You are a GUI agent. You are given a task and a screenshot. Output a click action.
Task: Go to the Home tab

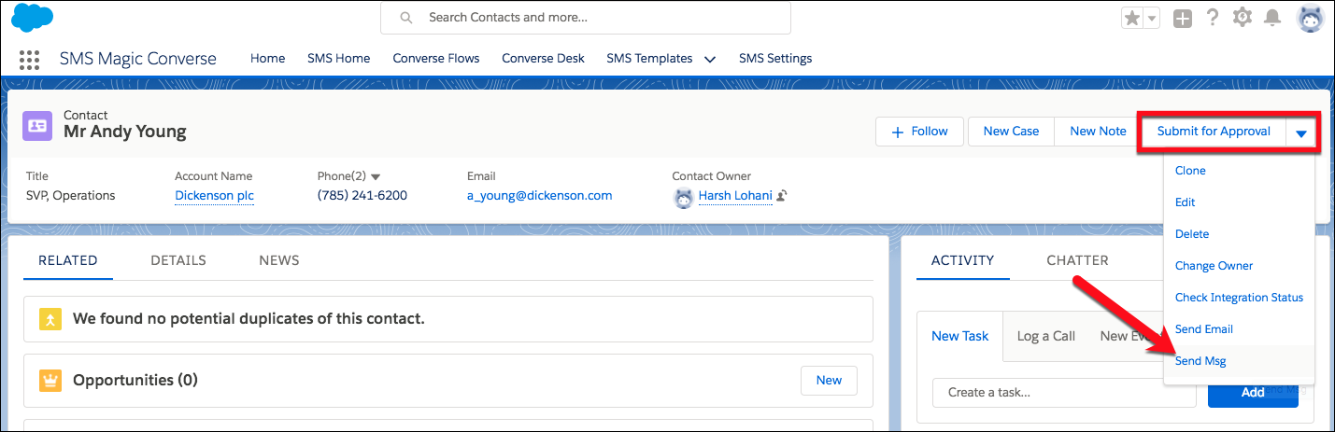[x=267, y=58]
